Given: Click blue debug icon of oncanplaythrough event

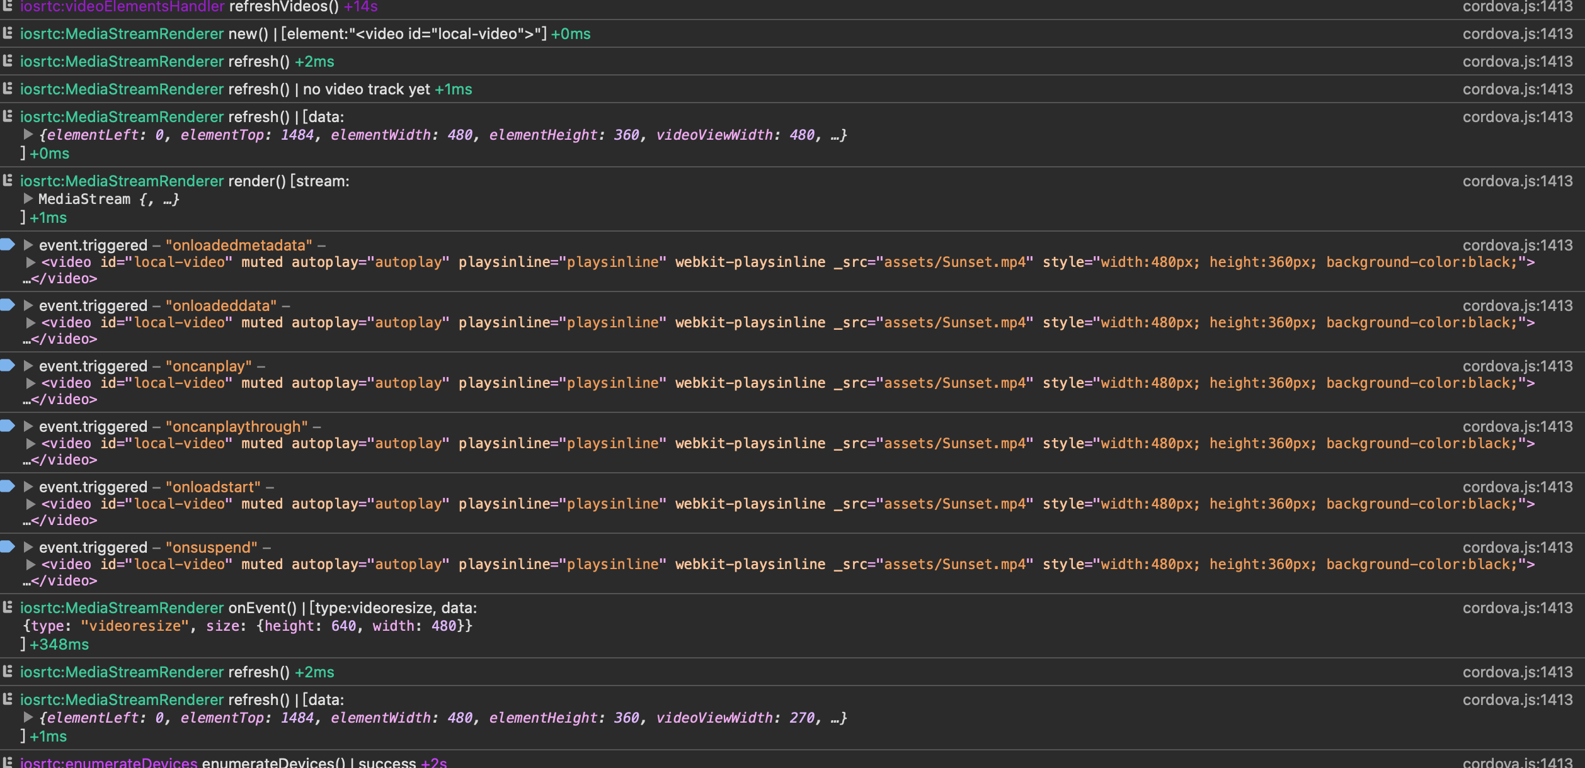Looking at the screenshot, I should (x=8, y=426).
